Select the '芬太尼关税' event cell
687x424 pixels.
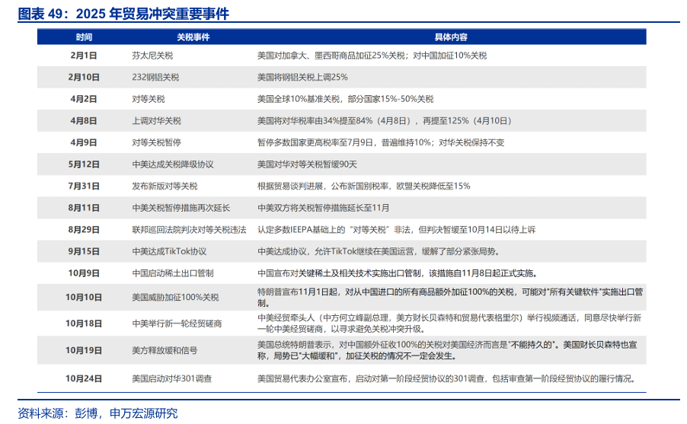[153, 56]
